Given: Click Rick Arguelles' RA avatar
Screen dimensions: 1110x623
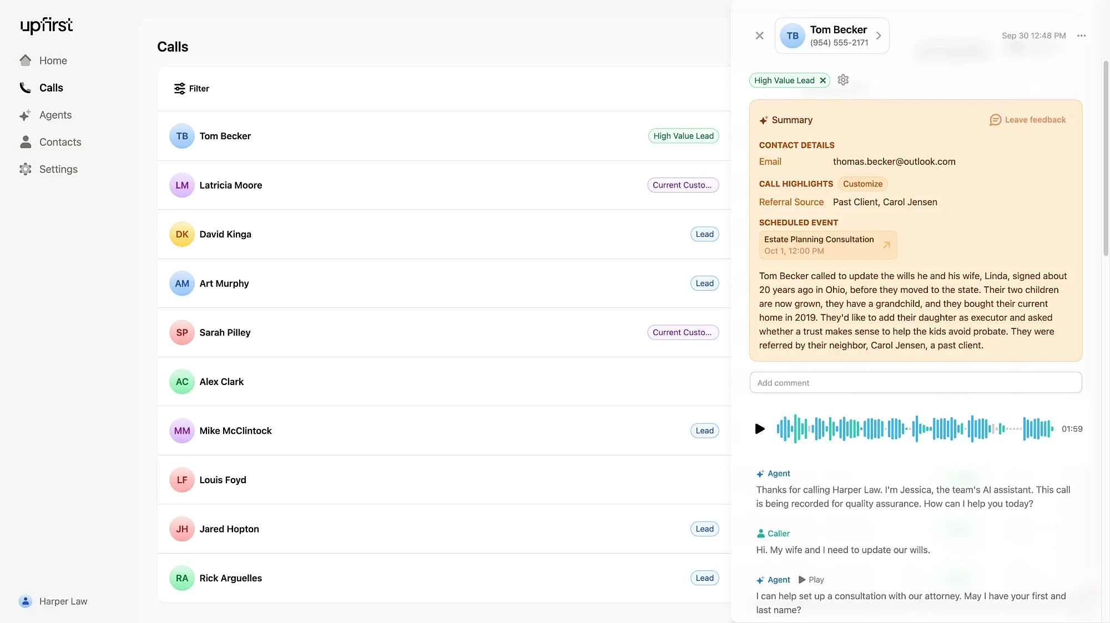Looking at the screenshot, I should [x=182, y=578].
